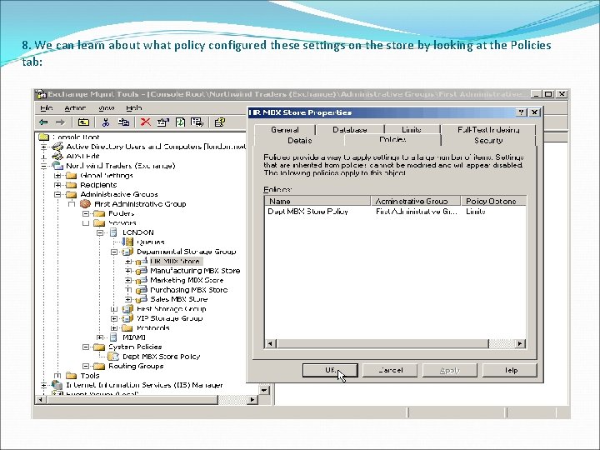
Task: Select the Protocols folder tree item
Action: point(153,328)
